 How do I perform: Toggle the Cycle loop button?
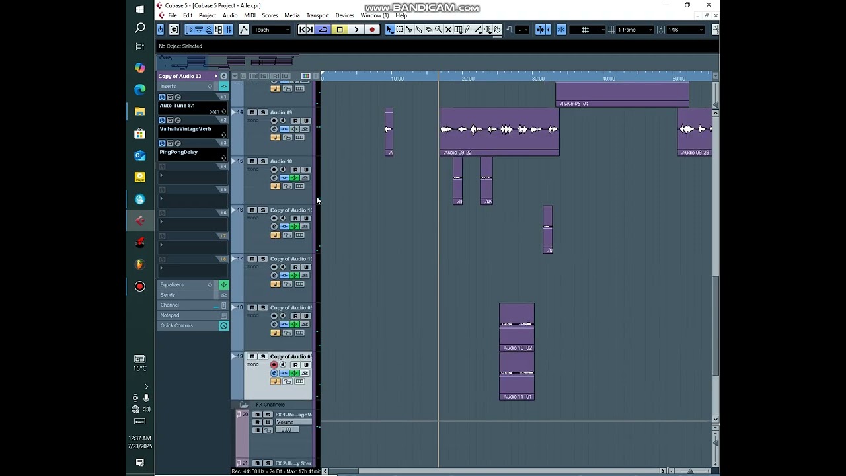point(323,30)
